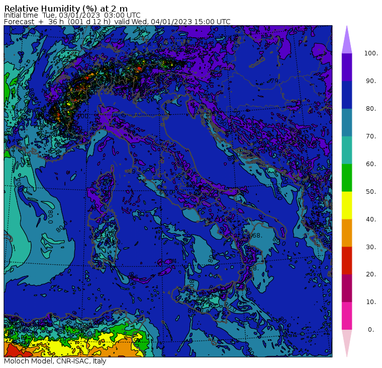382x368 pixels.
Task: Click the Sardinia island on the map
Action: click(104, 239)
